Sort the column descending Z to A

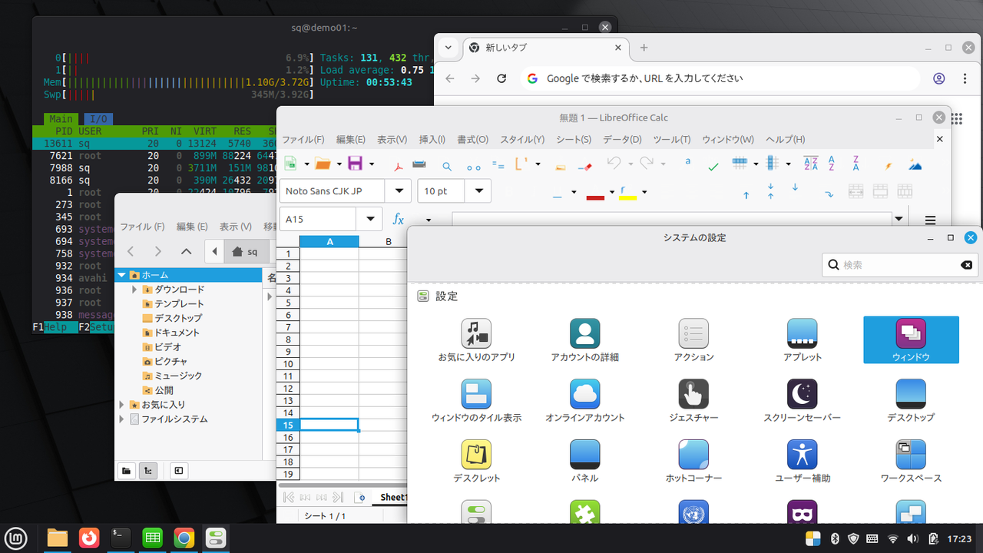[855, 164]
